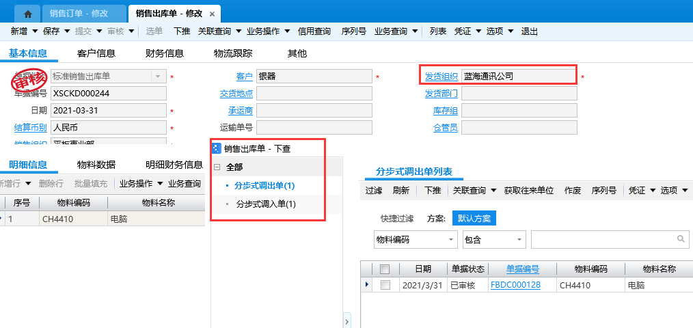
Task: Click 退出 to exit the form
Action: 530,31
